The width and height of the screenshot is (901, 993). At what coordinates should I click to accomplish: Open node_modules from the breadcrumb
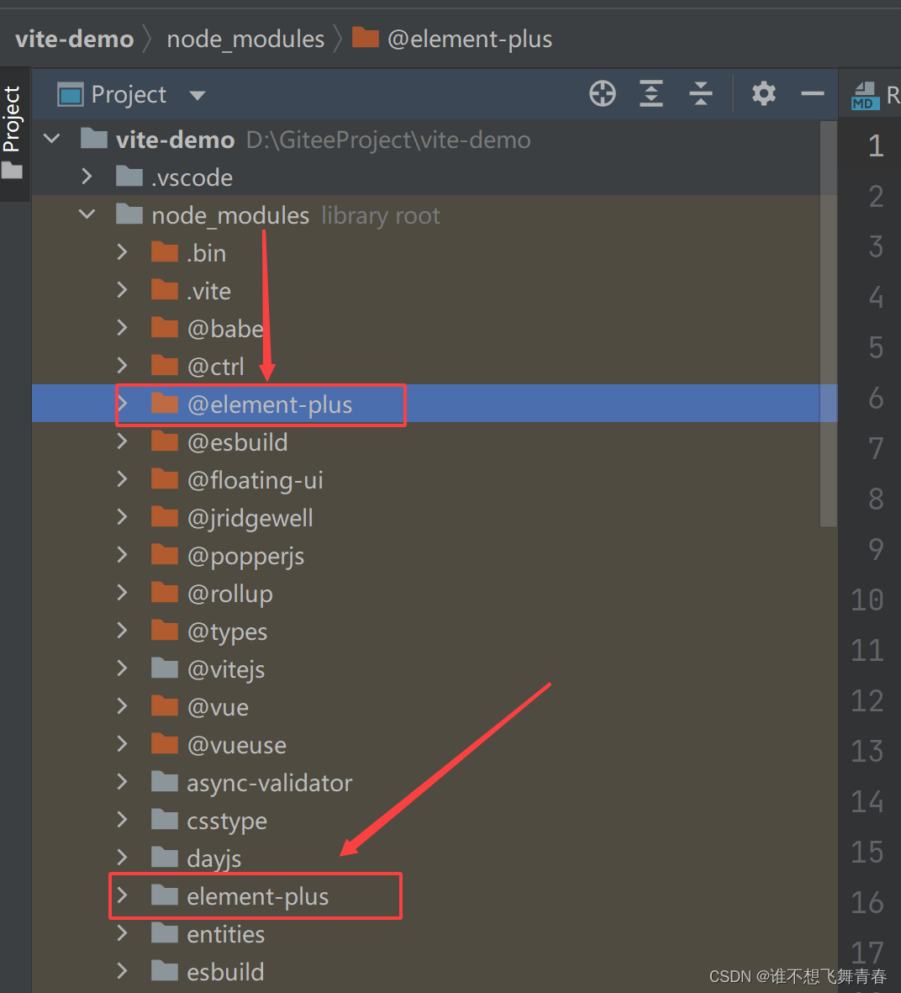tap(245, 38)
